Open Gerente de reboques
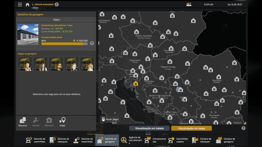This screenshot has width=262, height=147. [x=59, y=140]
